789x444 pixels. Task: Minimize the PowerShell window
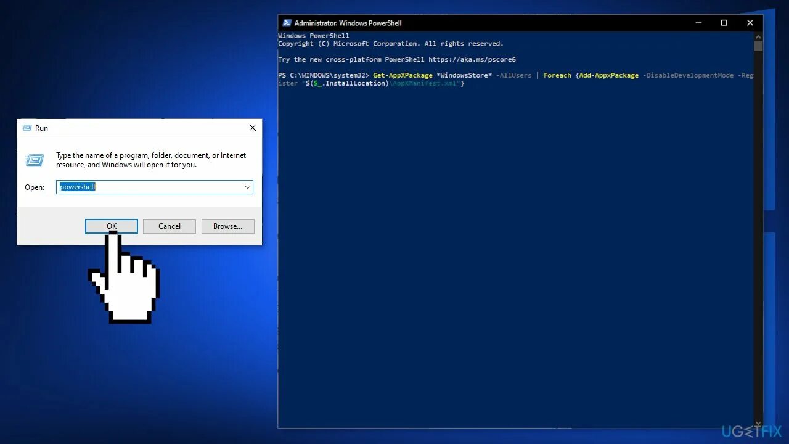tap(698, 23)
